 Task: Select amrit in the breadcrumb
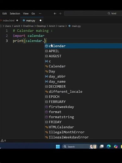(x=17, y=26)
